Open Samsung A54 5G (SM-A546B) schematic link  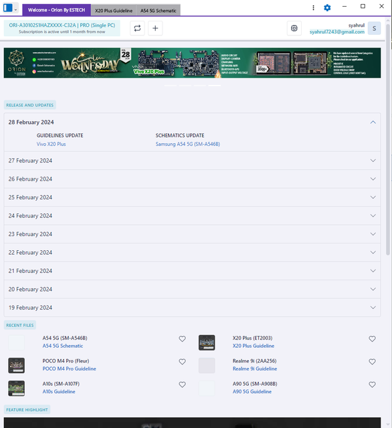[188, 144]
